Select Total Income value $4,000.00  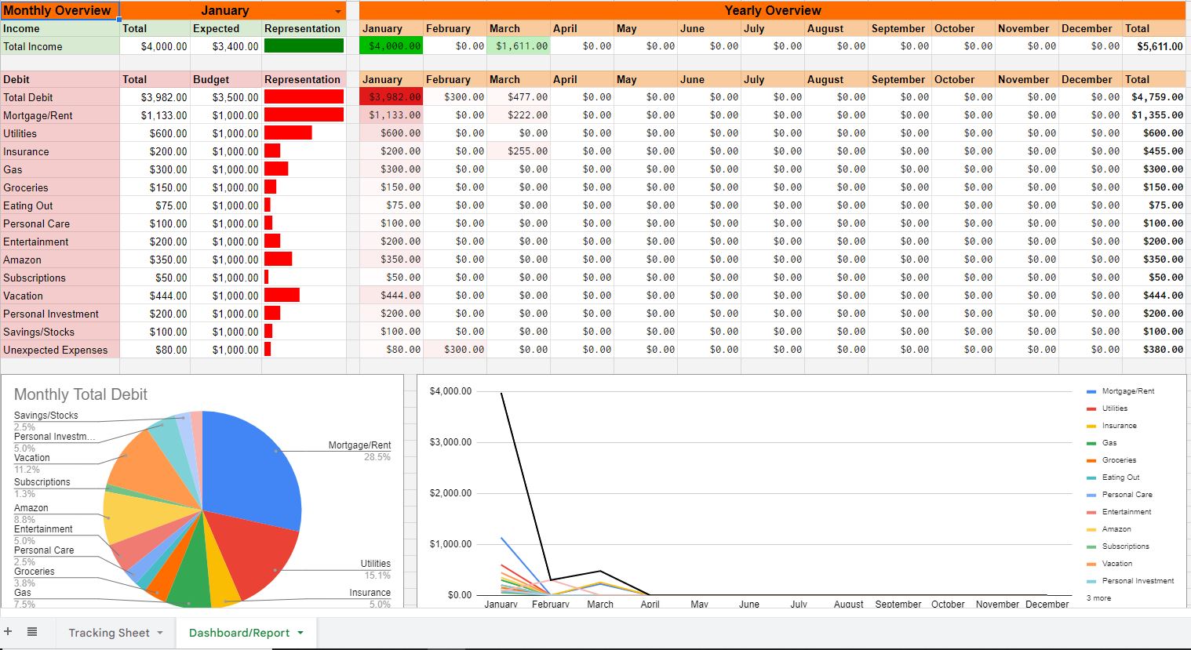155,46
